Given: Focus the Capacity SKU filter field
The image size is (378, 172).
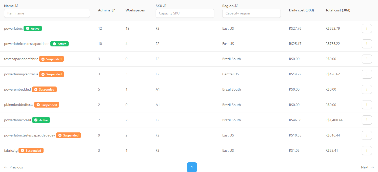Looking at the screenshot, I should [x=185, y=13].
